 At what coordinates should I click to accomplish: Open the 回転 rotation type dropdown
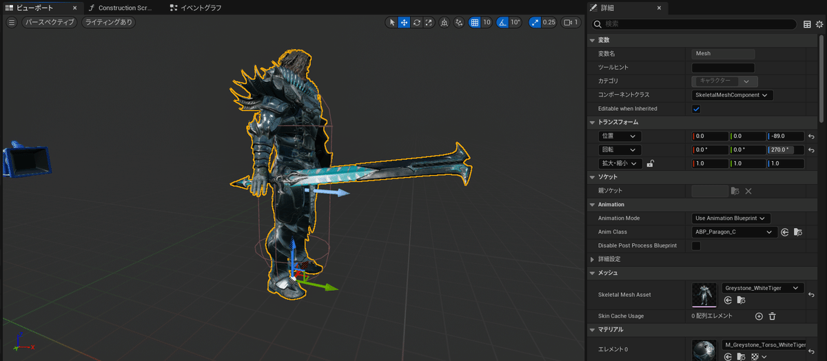[x=621, y=150]
